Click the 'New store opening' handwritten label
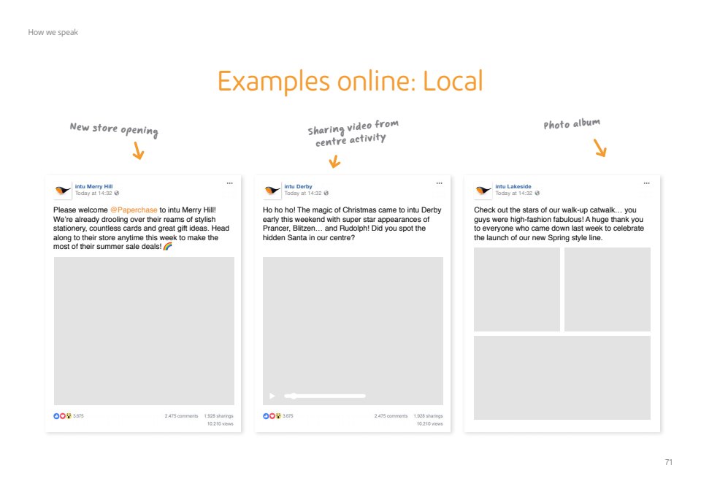The image size is (701, 495). pos(114,129)
